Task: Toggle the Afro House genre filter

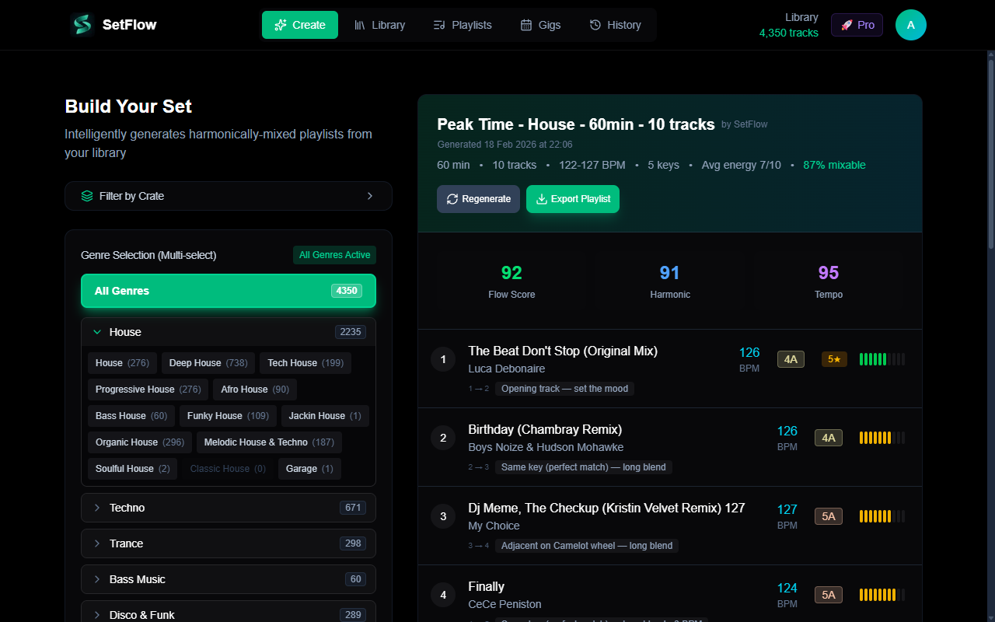Action: pyautogui.click(x=254, y=389)
